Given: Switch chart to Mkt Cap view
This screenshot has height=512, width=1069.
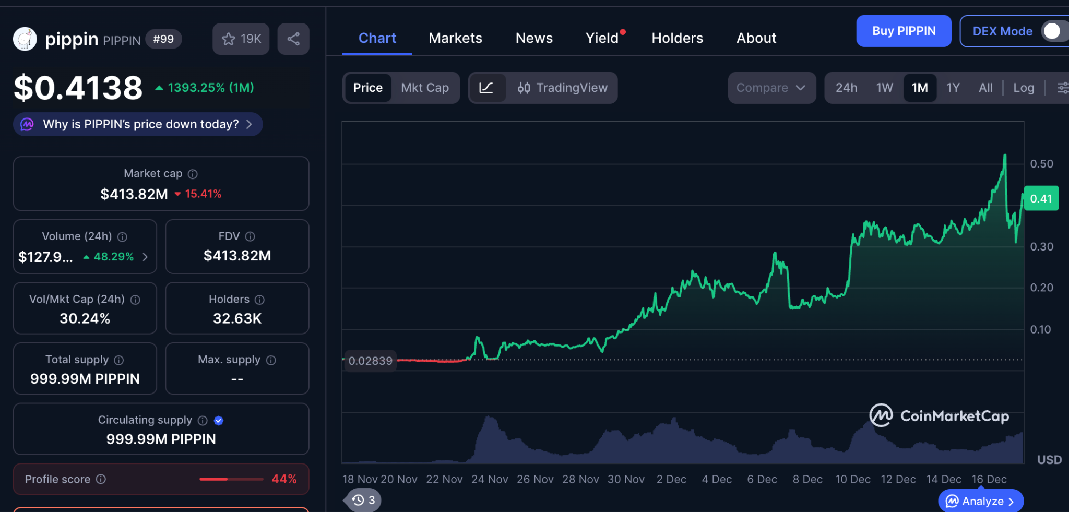Looking at the screenshot, I should click(x=425, y=88).
